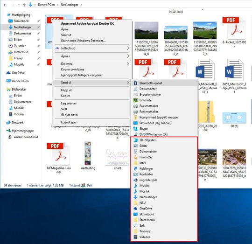Viewport: 252px width, 244px height.
Task: Click the Skype icon in Send til list
Action: [x=135, y=129]
